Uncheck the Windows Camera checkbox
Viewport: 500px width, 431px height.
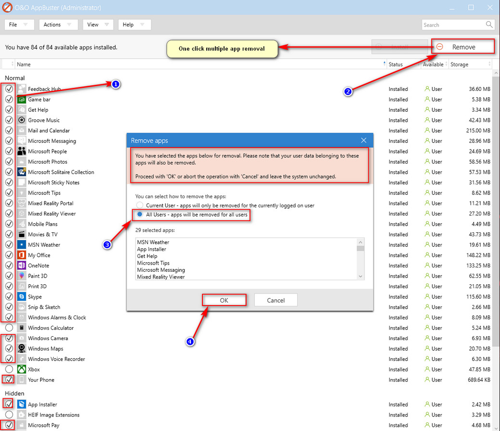[x=9, y=338]
